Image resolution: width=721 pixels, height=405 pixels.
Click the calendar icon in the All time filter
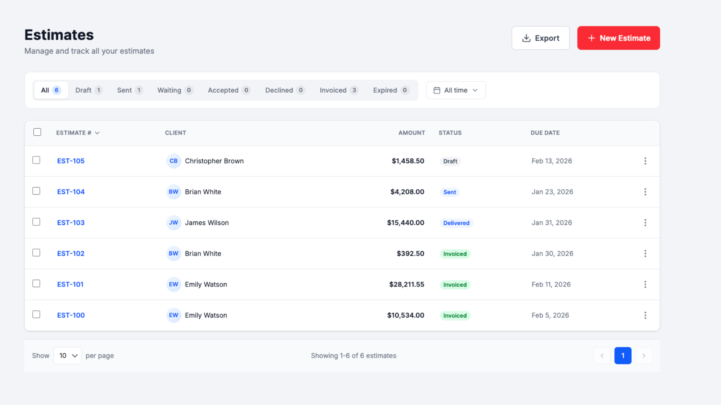click(x=437, y=90)
